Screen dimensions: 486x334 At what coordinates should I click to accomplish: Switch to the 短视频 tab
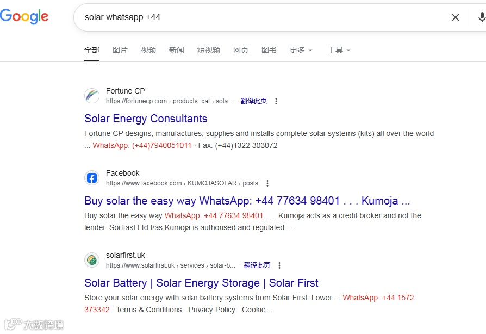point(209,50)
